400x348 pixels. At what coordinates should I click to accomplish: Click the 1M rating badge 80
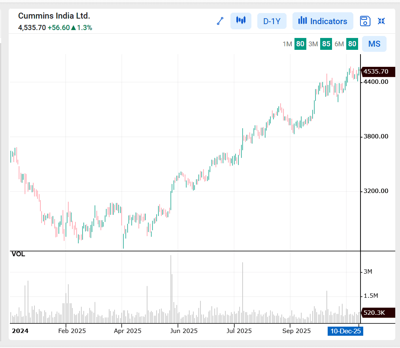(300, 44)
